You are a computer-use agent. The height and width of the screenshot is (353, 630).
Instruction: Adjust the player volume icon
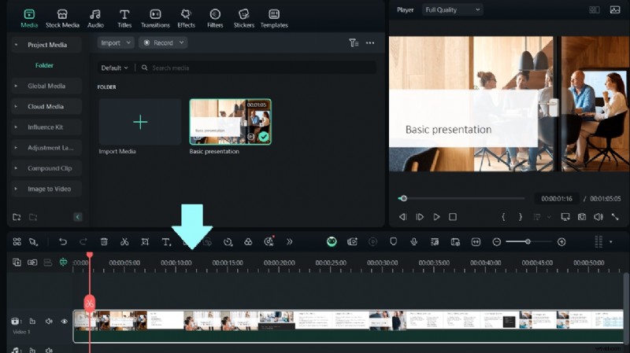point(598,217)
